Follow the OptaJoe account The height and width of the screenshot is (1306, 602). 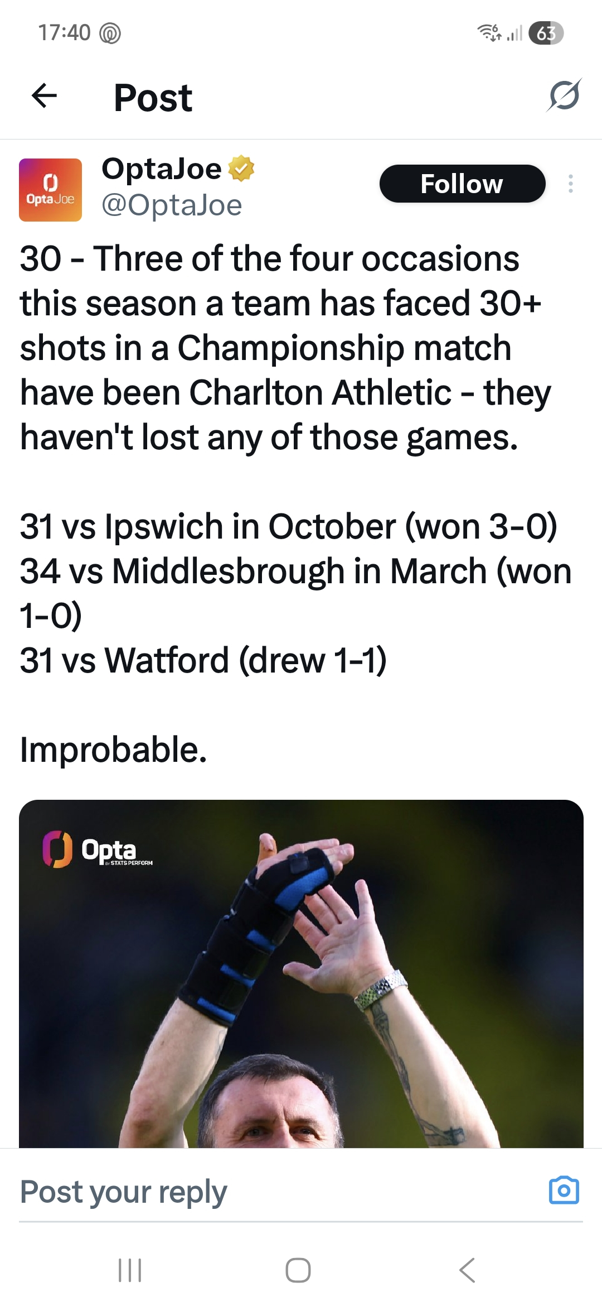462,184
